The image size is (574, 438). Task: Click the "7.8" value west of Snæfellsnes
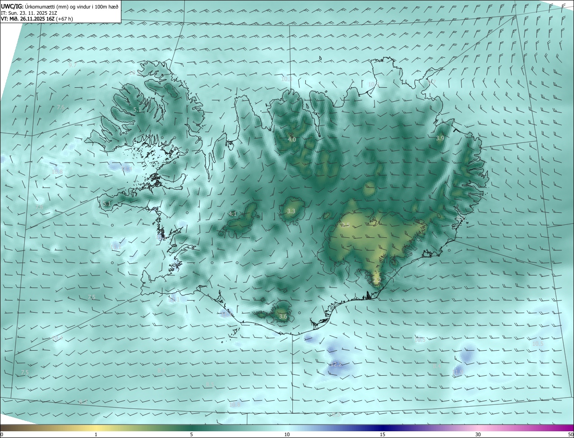[39, 207]
